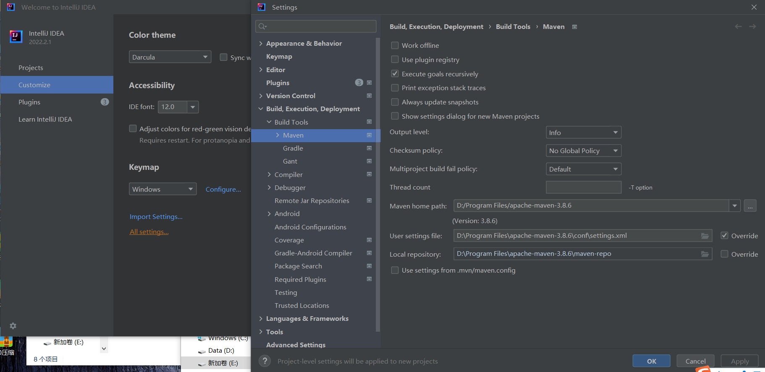Open the Color theme Darcula dropdown
This screenshot has height=372, width=765.
click(170, 57)
